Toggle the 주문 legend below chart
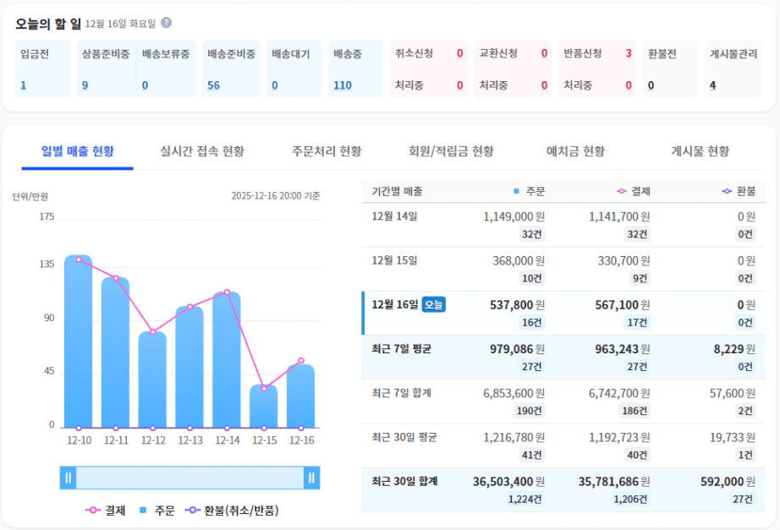 [157, 511]
